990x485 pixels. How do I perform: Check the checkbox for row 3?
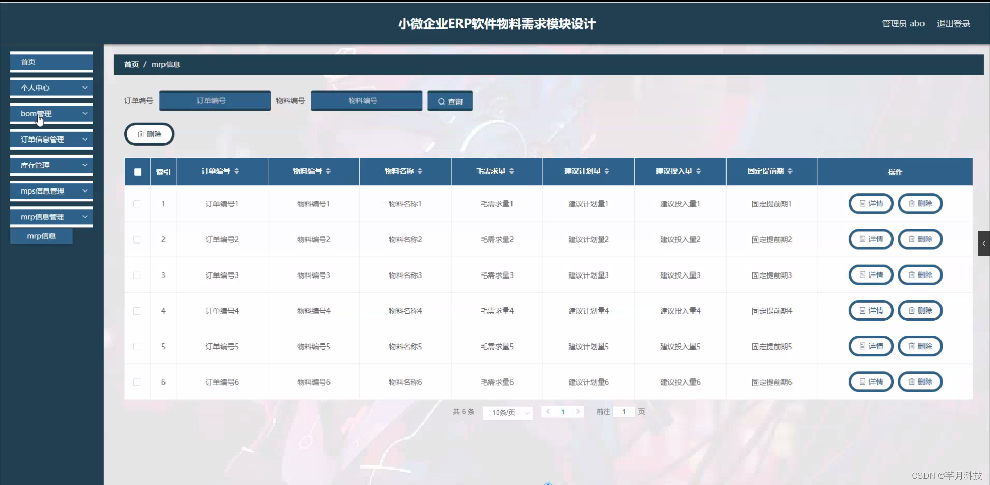point(137,275)
